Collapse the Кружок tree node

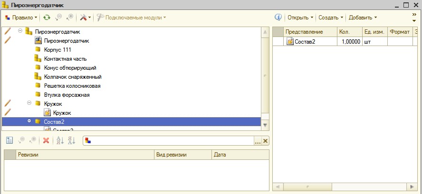pyautogui.click(x=29, y=103)
